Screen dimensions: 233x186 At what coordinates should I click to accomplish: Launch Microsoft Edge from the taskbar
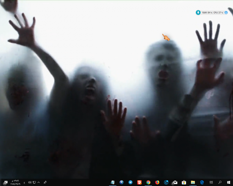coord(202,182)
